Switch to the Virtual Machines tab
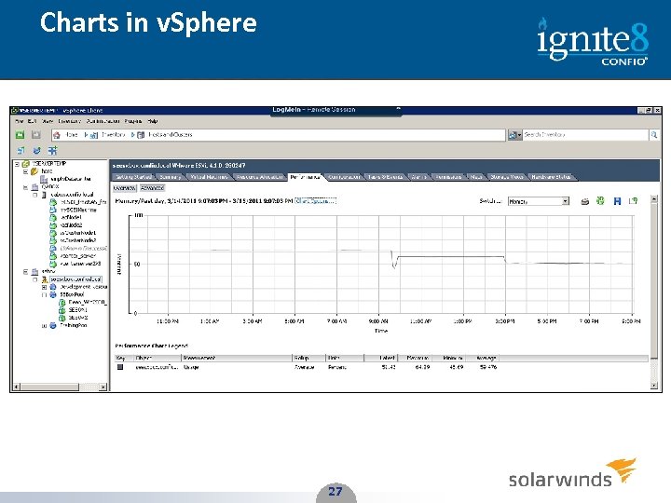671x503 pixels. point(209,177)
